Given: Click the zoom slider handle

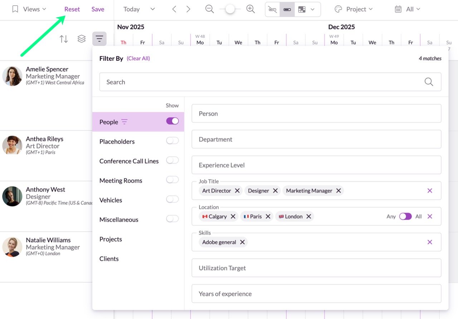Looking at the screenshot, I should (x=230, y=9).
